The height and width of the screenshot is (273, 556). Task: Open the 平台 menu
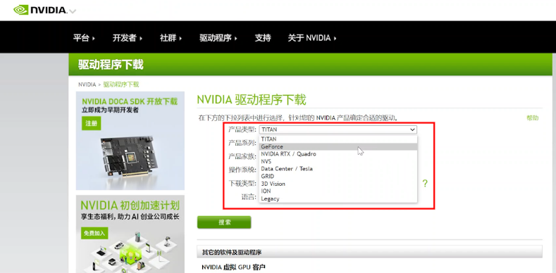click(84, 38)
